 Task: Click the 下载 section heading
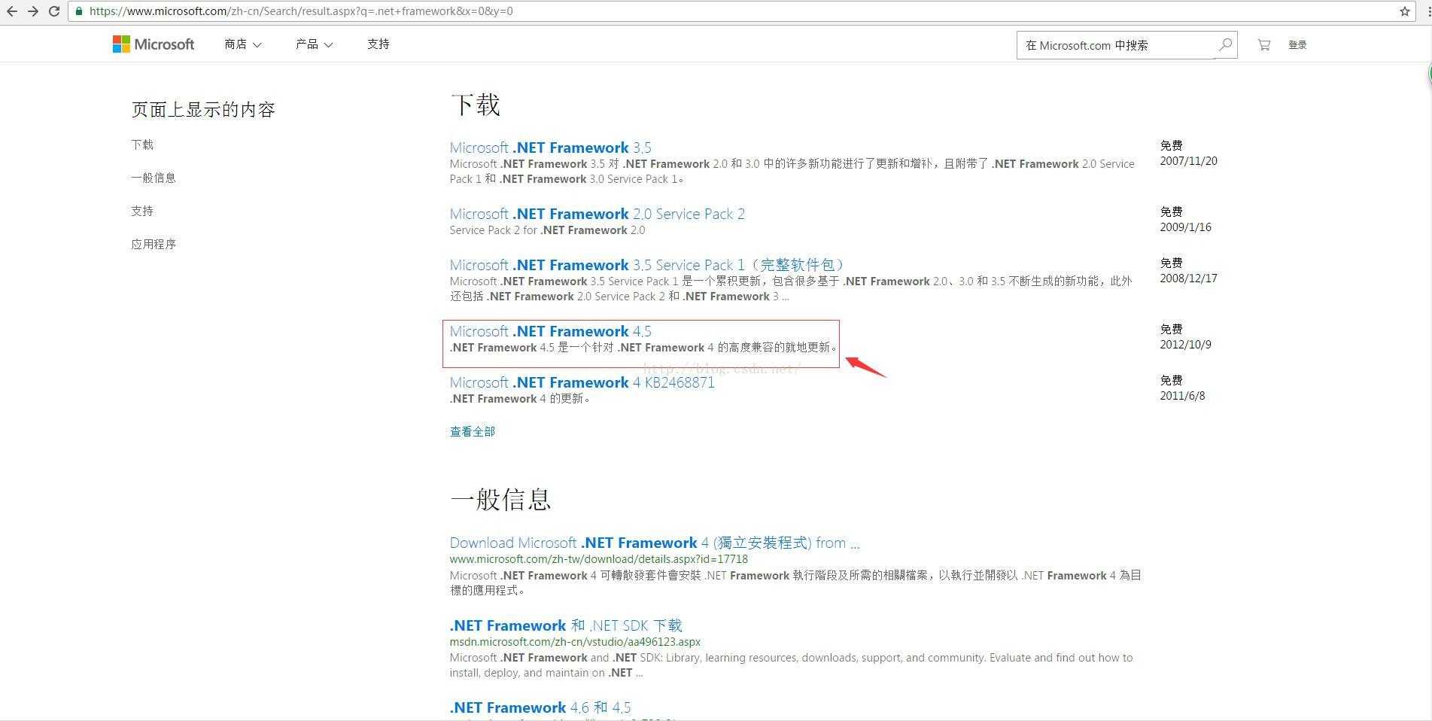click(475, 105)
